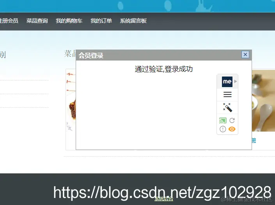This screenshot has width=275, height=205.
Task: Click the green cast screen icon
Action: [223, 120]
